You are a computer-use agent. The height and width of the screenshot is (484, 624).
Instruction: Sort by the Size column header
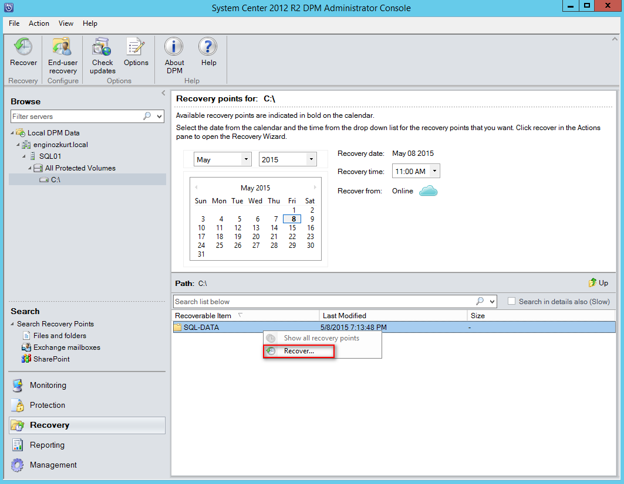tap(541, 315)
